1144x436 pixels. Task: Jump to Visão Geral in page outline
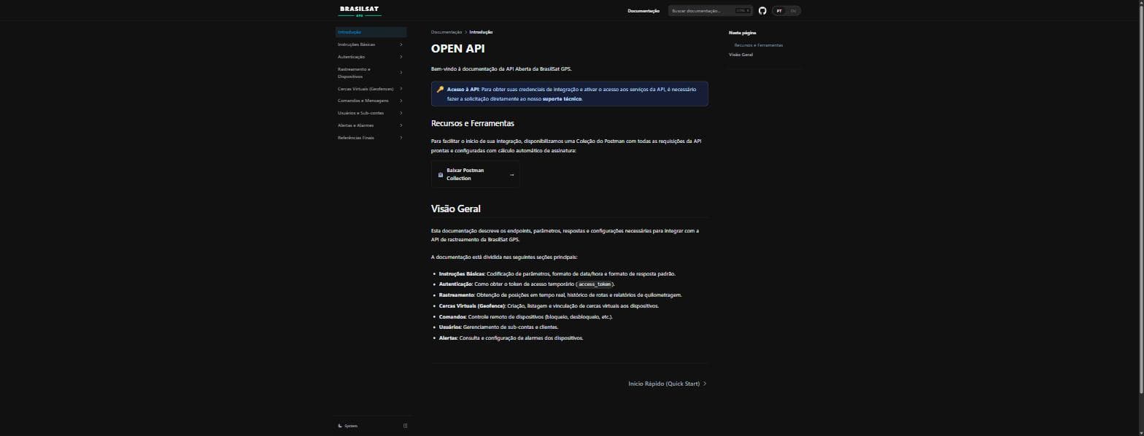click(x=741, y=55)
